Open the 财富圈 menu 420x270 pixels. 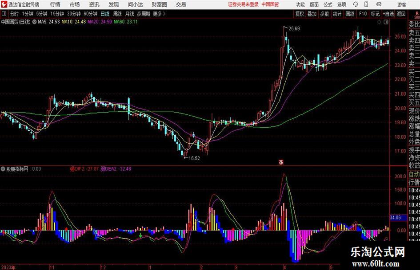[x=159, y=4]
